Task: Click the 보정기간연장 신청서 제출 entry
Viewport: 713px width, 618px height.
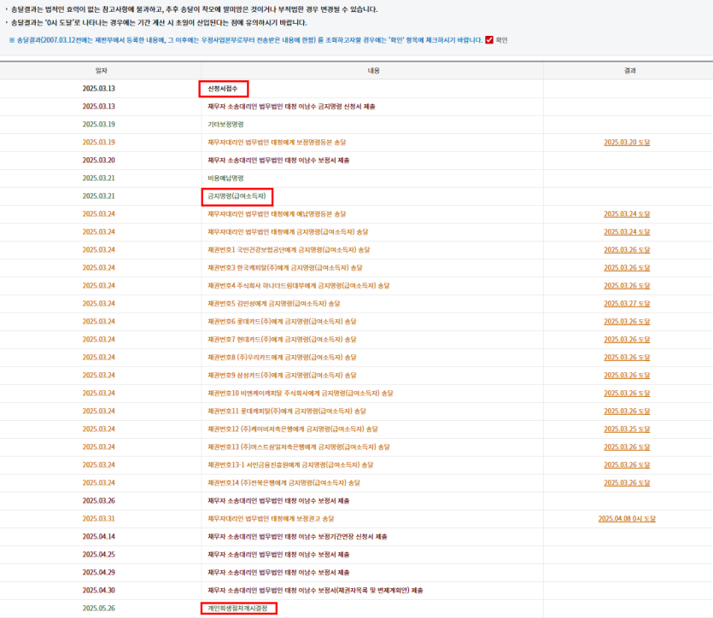Action: point(297,537)
